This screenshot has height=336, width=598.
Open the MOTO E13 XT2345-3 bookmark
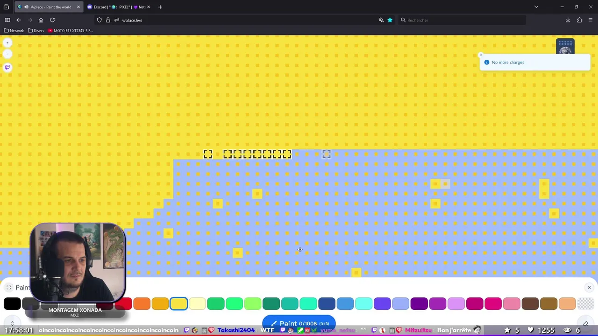click(x=71, y=31)
